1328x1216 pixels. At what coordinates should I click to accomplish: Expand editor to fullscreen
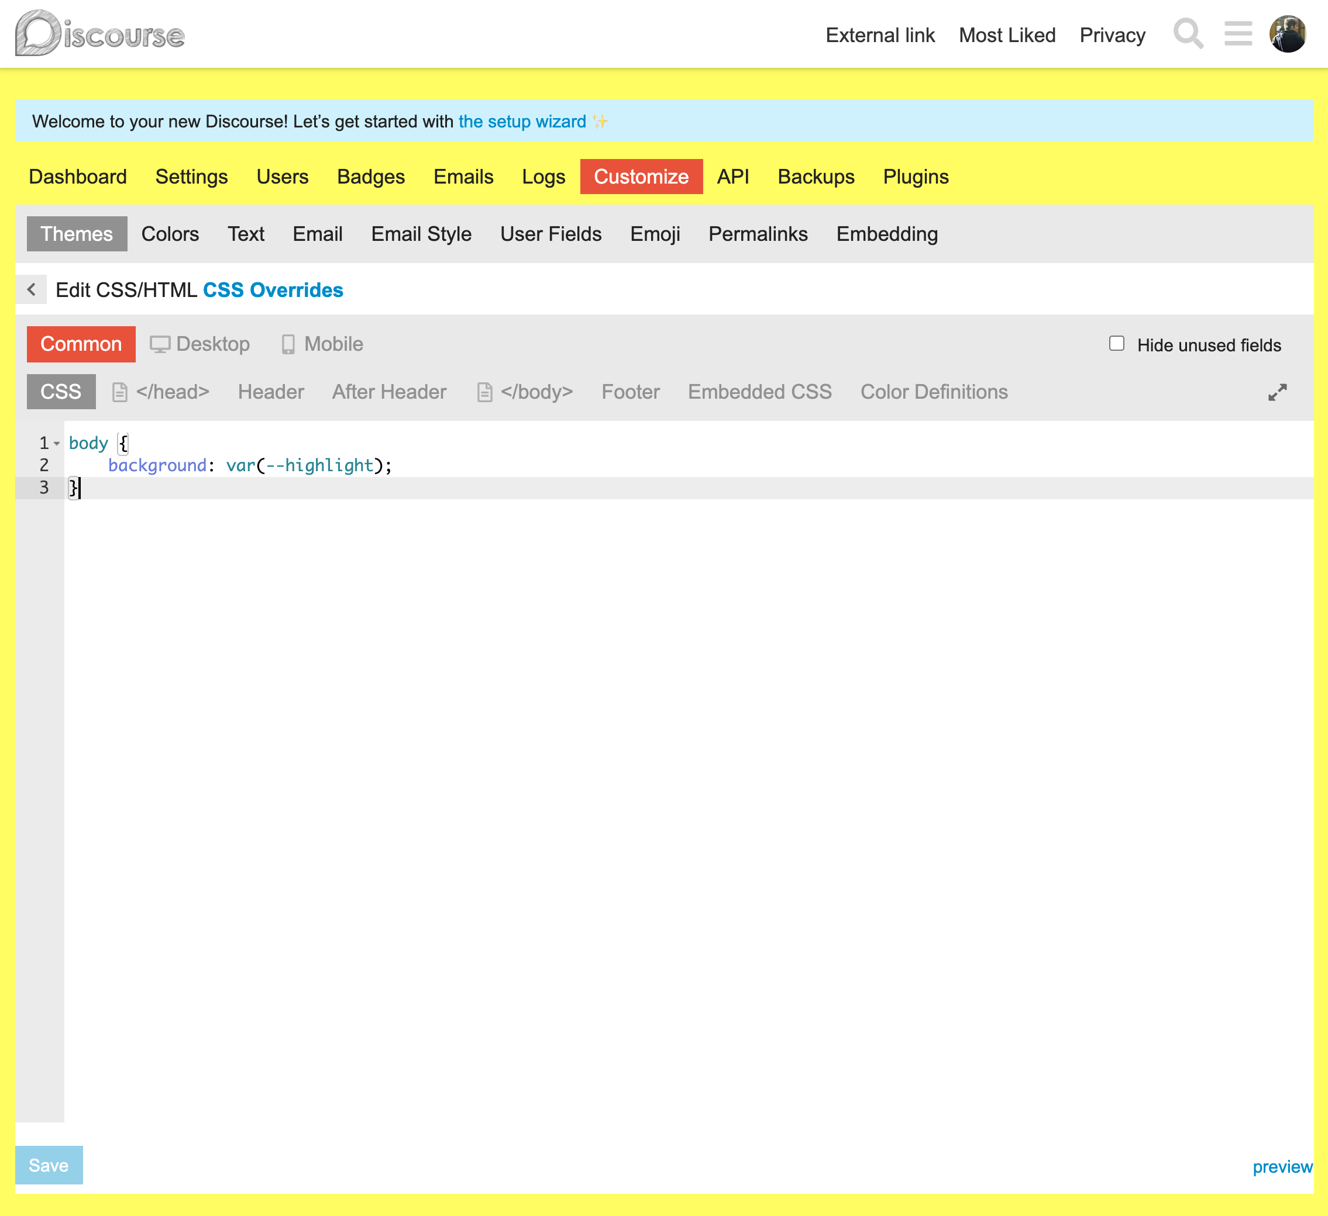[1277, 392]
